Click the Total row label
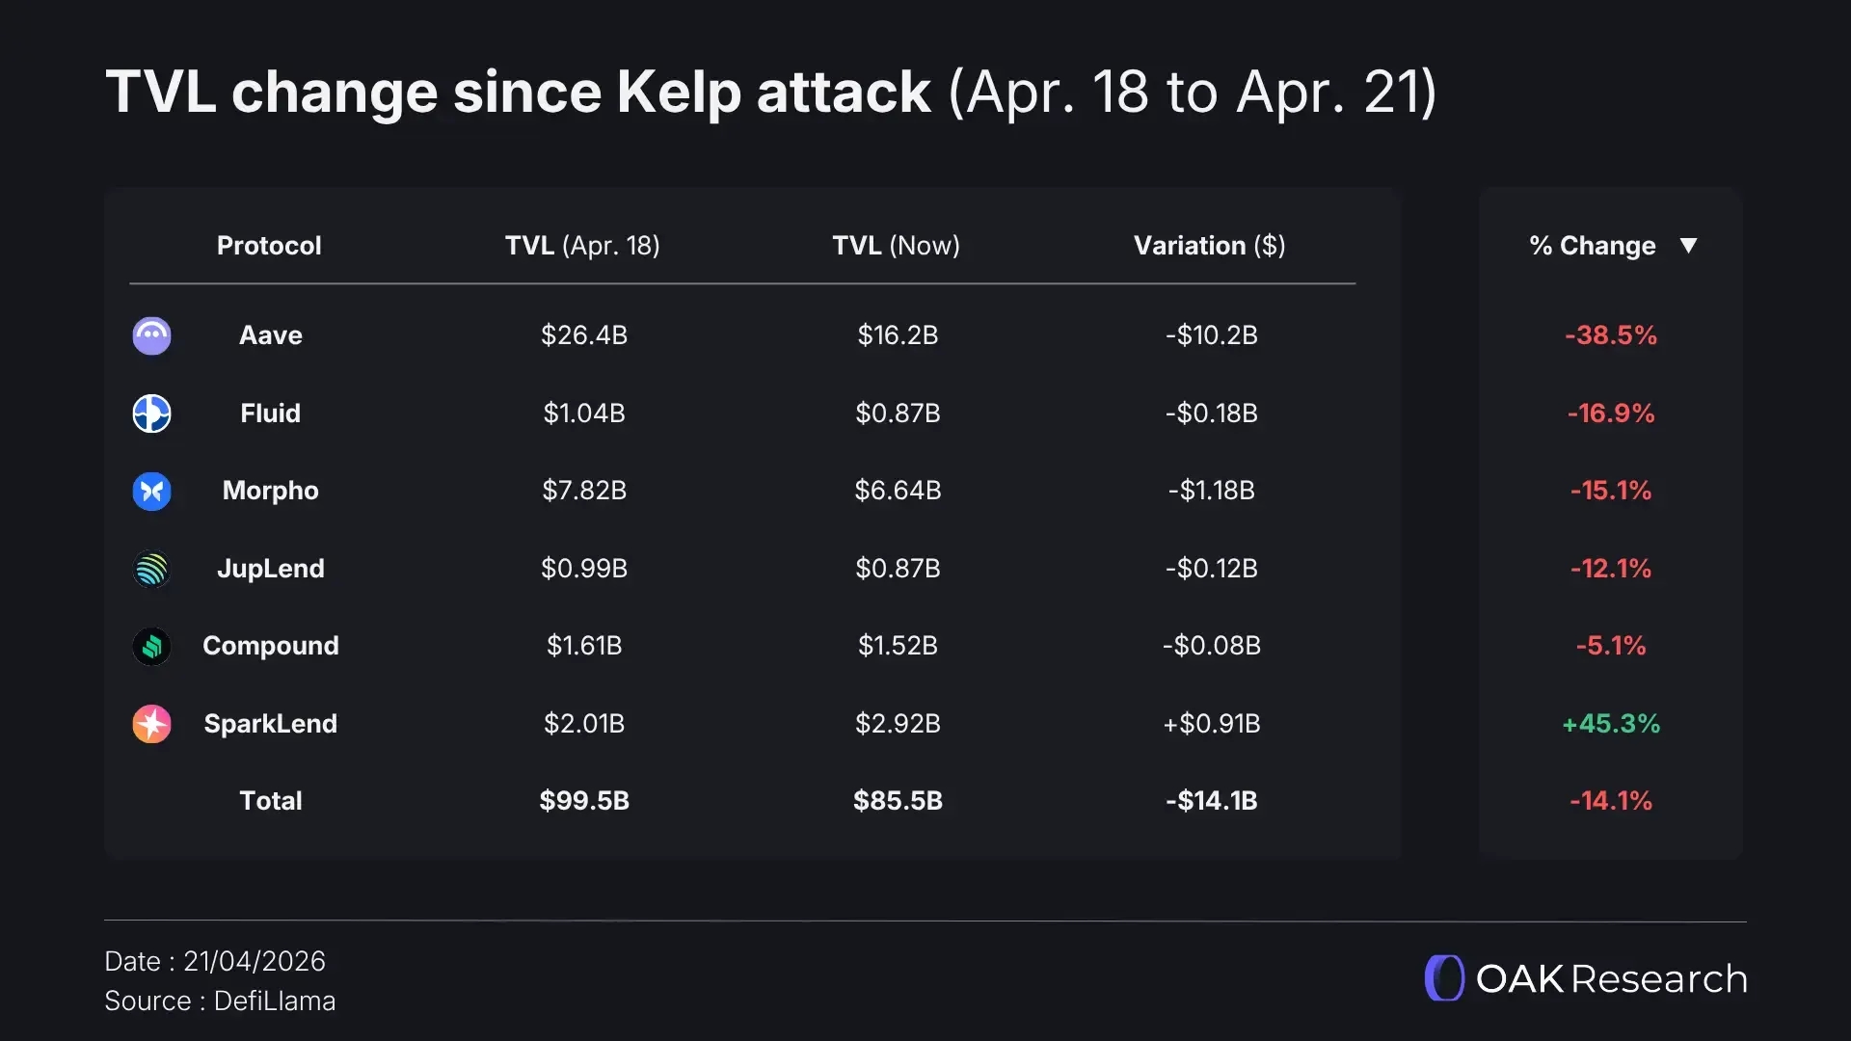Viewport: 1851px width, 1041px height. pyautogui.click(x=271, y=801)
